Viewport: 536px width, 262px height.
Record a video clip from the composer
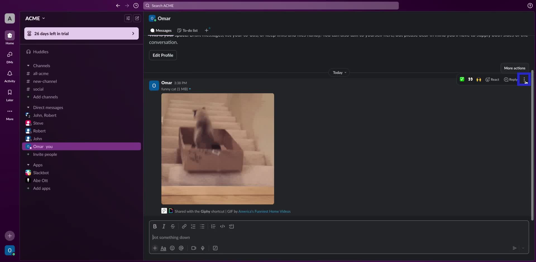point(193,248)
